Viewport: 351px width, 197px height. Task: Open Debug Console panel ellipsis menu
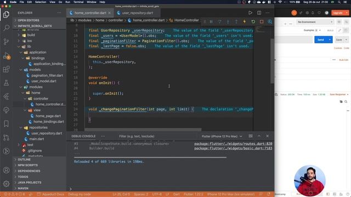point(103,136)
